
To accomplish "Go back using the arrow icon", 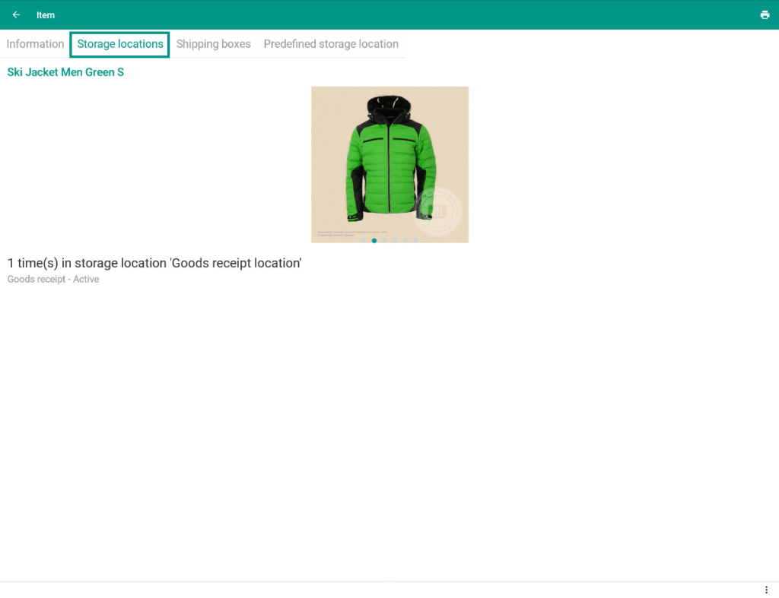I will pos(16,15).
